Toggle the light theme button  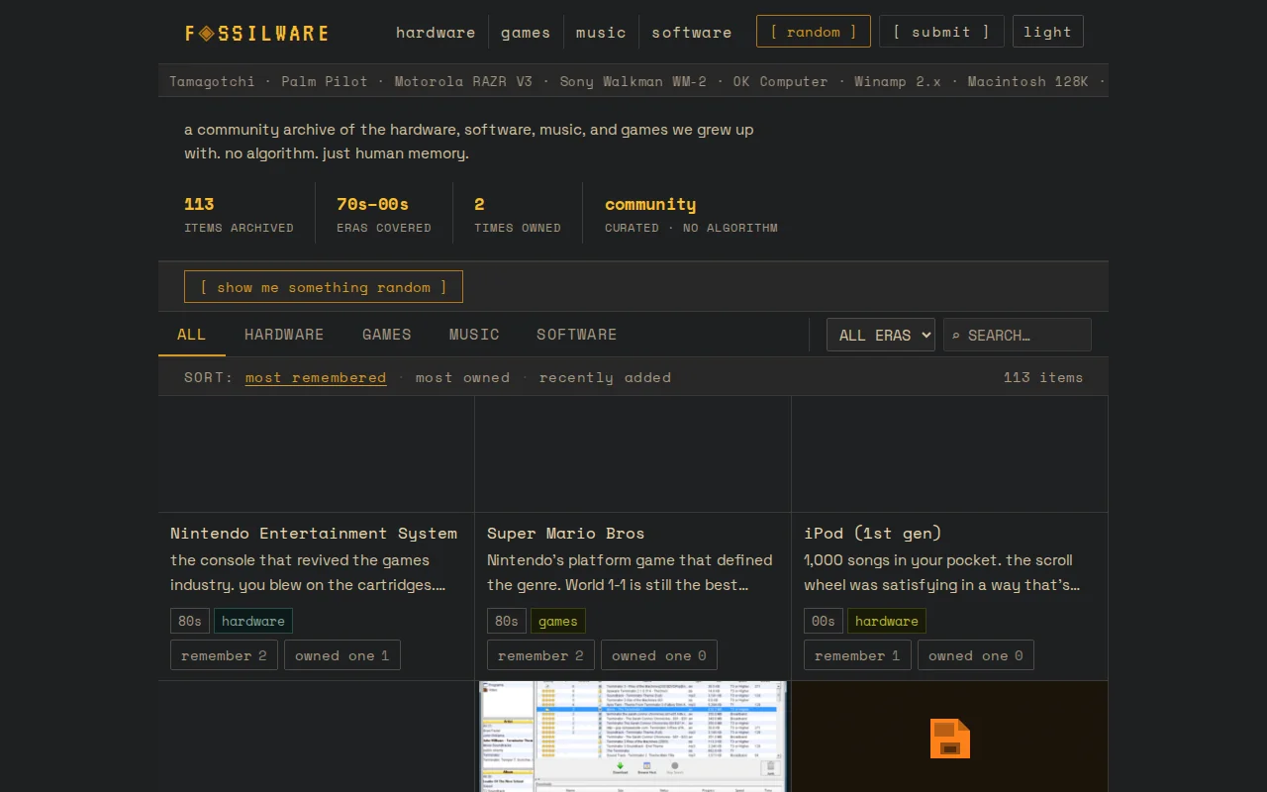tap(1047, 32)
